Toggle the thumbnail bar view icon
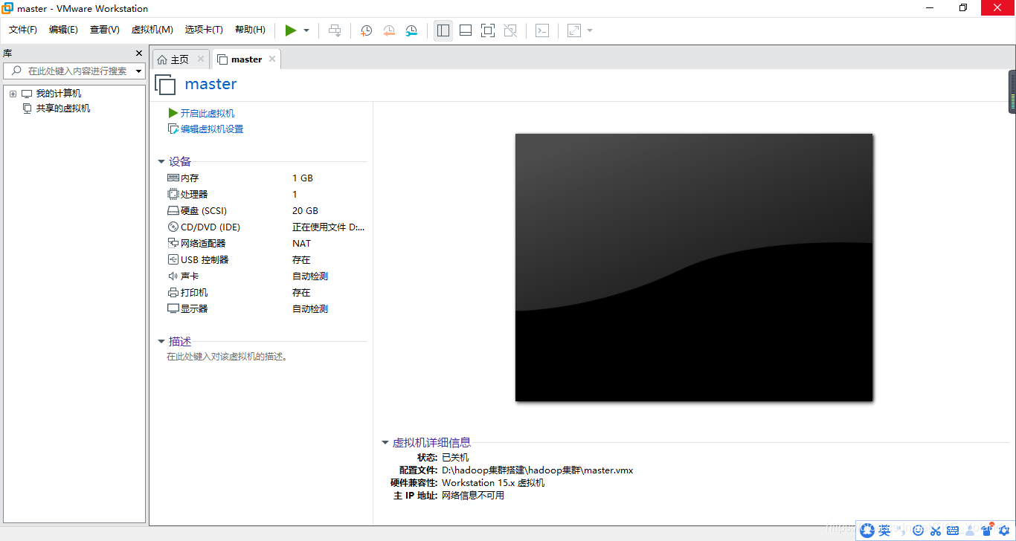The image size is (1016, 541). [x=466, y=30]
